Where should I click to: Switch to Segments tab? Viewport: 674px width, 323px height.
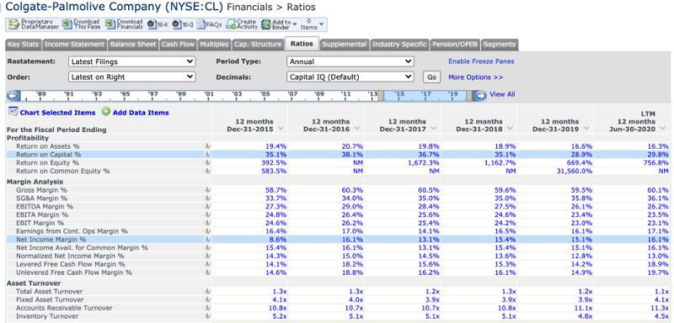[x=500, y=45]
